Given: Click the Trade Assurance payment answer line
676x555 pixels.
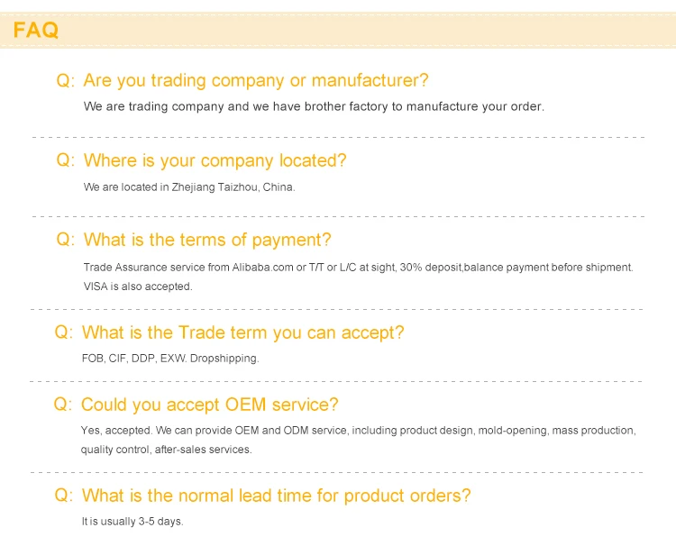Looking at the screenshot, I should click(x=358, y=268).
